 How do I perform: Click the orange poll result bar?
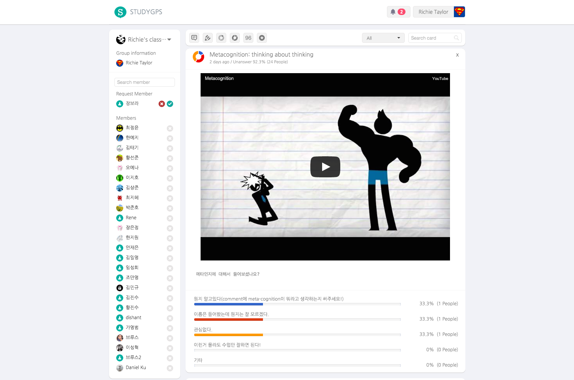(228, 335)
